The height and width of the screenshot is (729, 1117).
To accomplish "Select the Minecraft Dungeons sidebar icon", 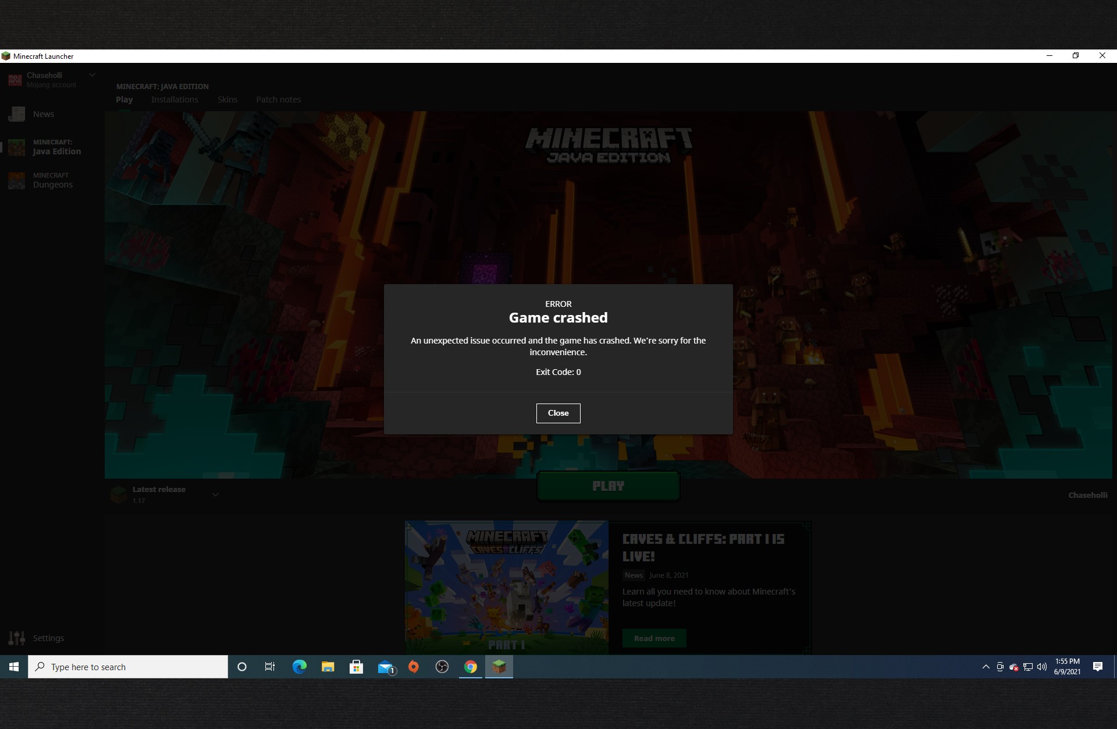I will 17,181.
